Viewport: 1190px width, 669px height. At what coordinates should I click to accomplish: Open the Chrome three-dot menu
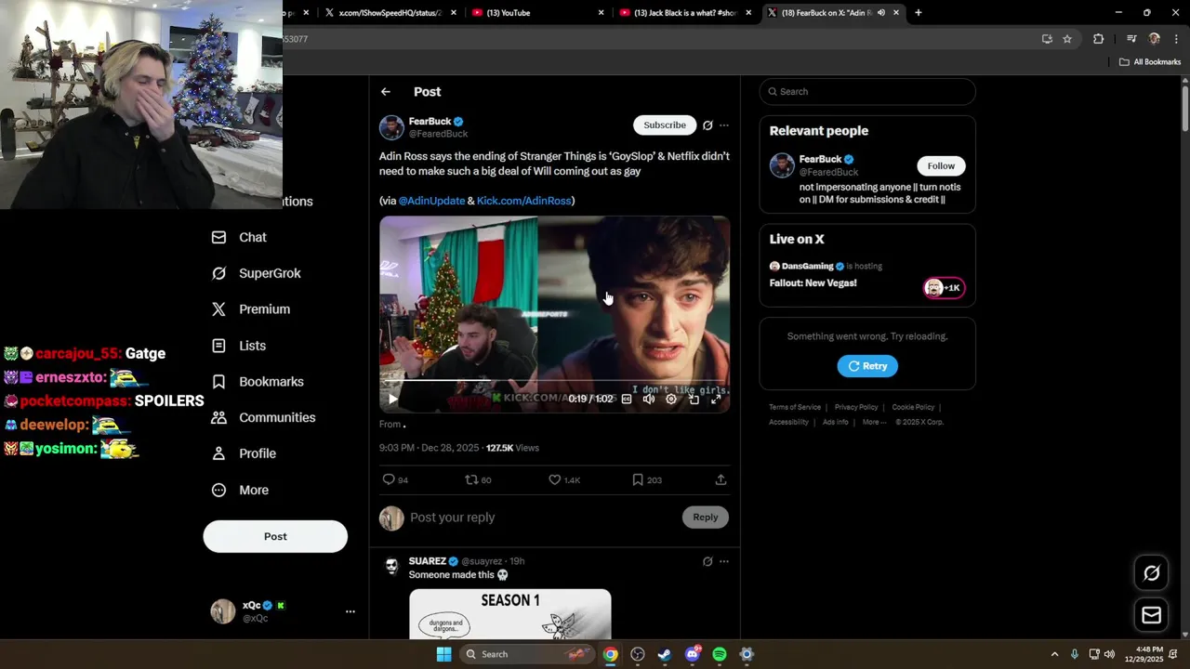[1176, 39]
